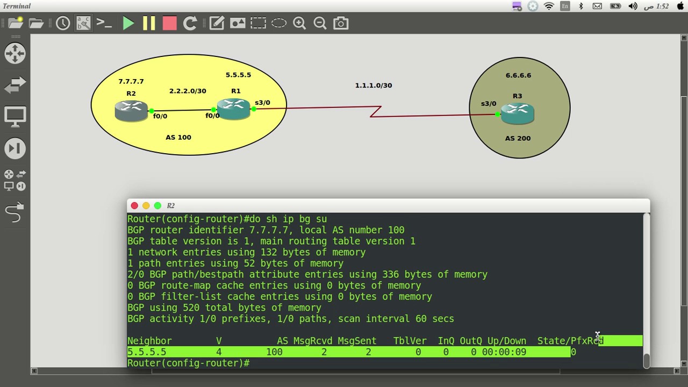Open the mail envelope tray icon

[597, 6]
